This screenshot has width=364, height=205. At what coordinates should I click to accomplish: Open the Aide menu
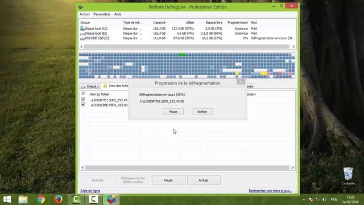coord(118,14)
